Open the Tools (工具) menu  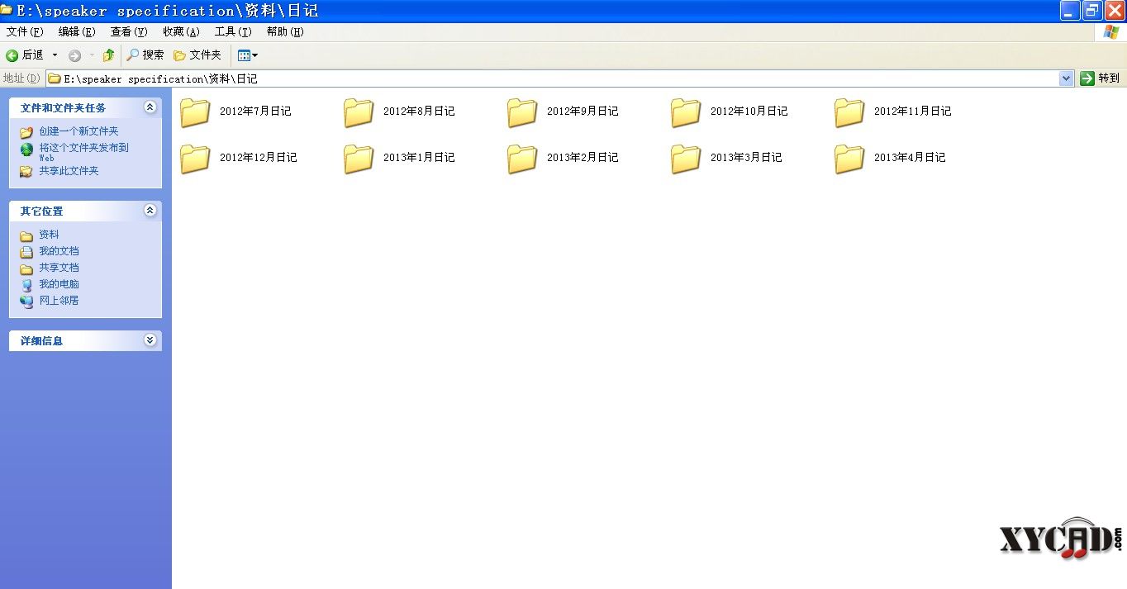click(233, 32)
